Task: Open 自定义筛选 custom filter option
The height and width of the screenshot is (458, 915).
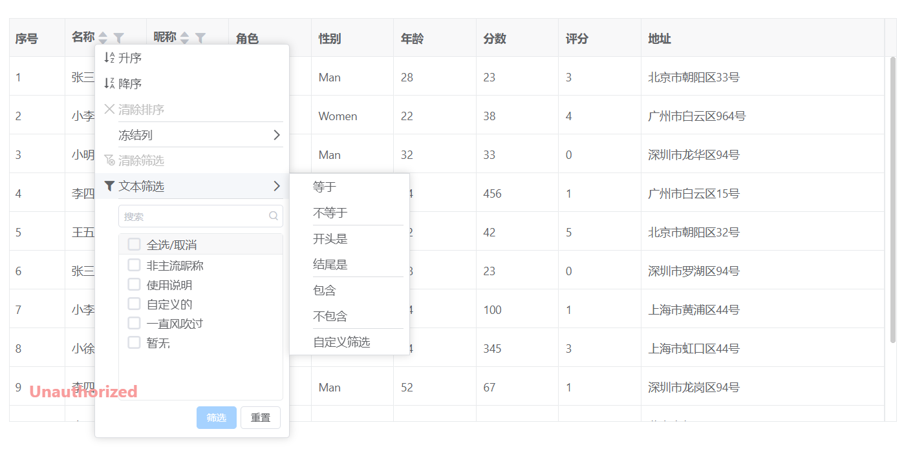Action: (350, 342)
